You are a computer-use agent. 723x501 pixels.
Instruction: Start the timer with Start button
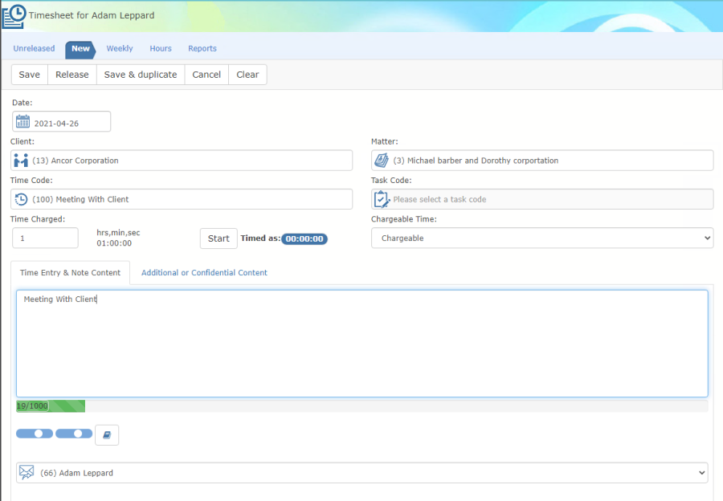pos(219,238)
